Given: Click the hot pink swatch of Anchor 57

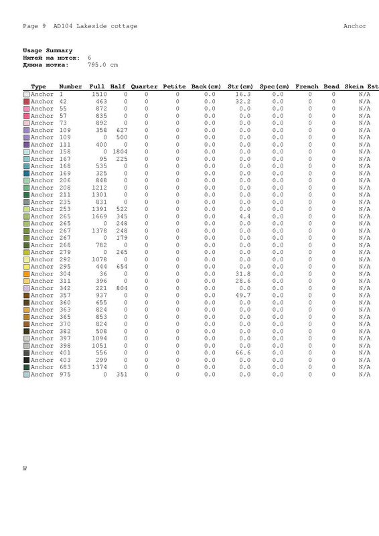Looking at the screenshot, I should coord(26,116).
